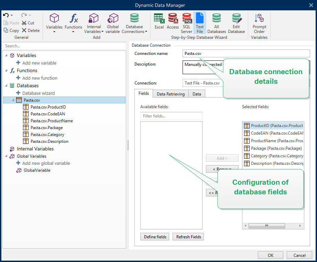Open the All Databases wizard
Screen dimensions: 317x262
(216, 23)
